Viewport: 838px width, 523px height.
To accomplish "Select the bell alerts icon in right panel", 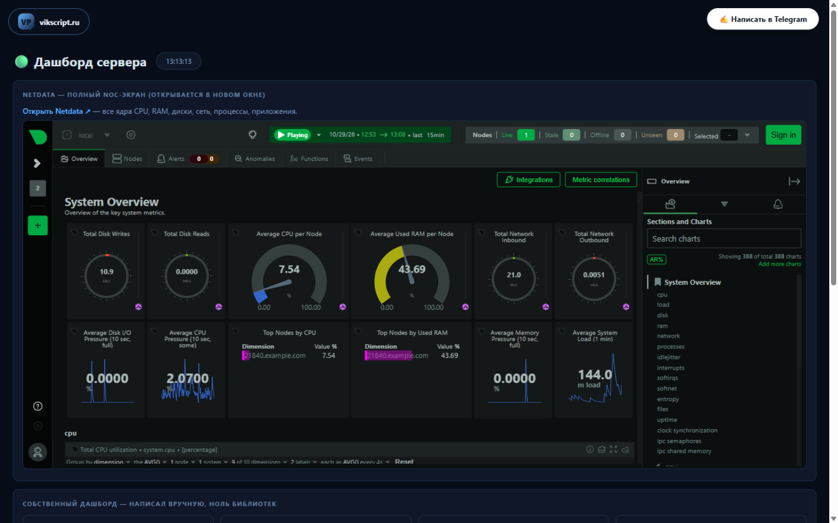I will coord(778,204).
